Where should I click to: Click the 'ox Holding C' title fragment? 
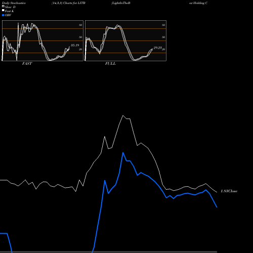[198, 3]
